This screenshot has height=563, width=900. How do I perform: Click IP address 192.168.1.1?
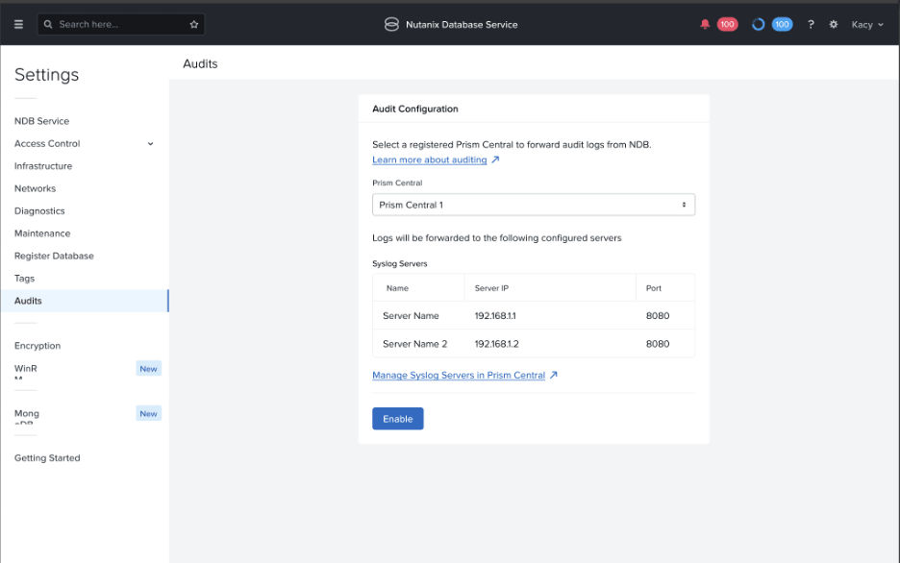click(x=495, y=315)
